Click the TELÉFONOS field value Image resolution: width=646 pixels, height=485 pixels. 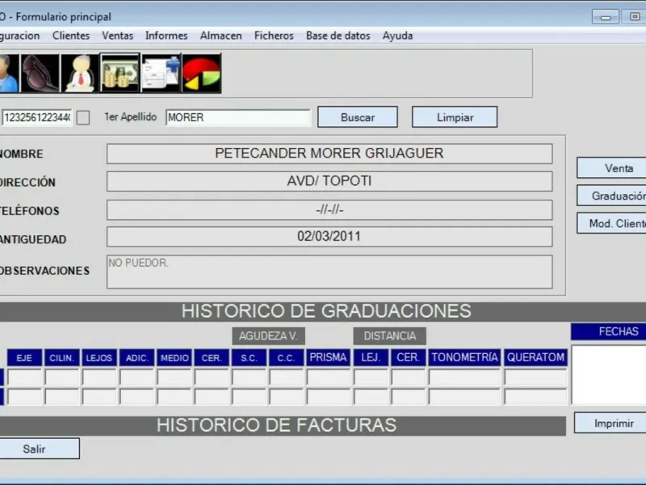click(329, 210)
